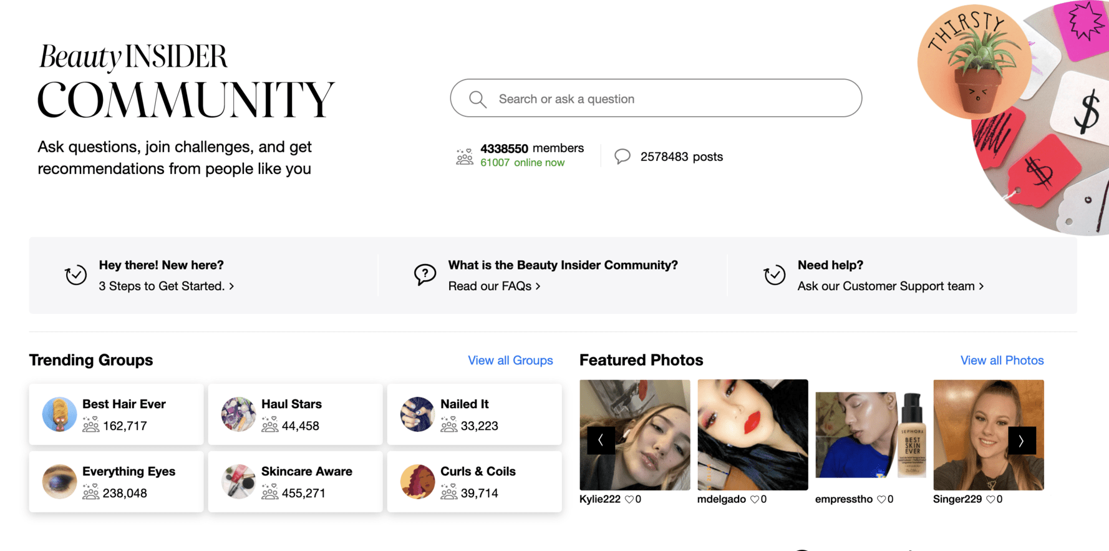
Task: Open the Best Hair Ever group avatar
Action: click(59, 414)
